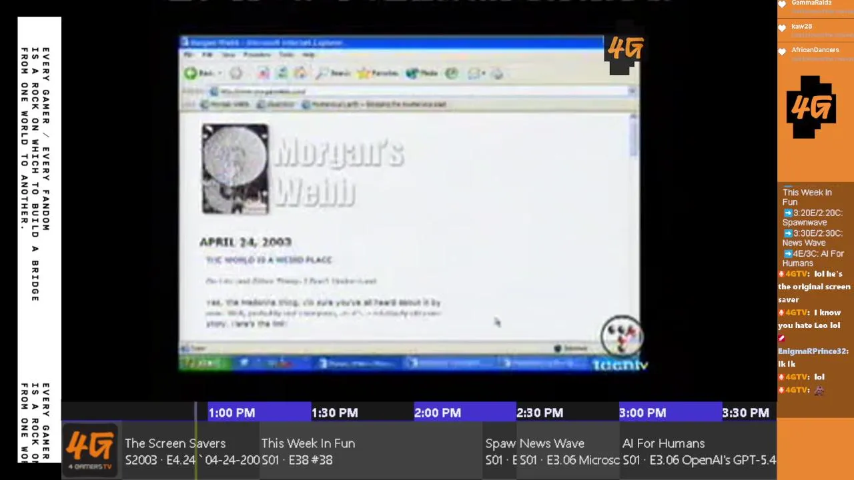
Task: Click the GammaRaida follower name
Action: click(x=811, y=3)
